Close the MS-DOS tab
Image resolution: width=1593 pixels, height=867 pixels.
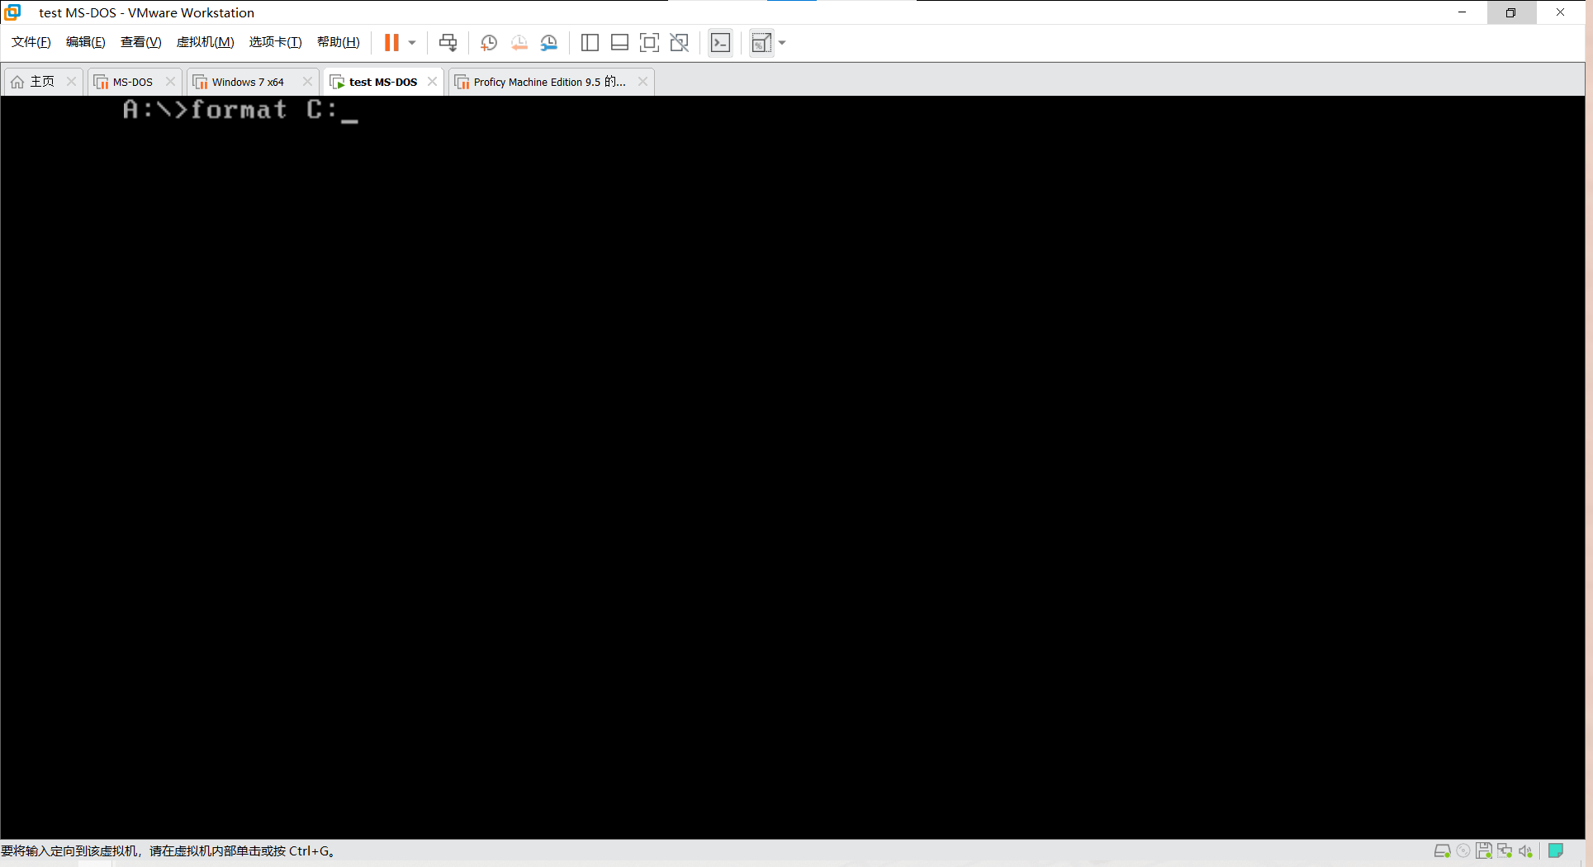[x=170, y=82]
